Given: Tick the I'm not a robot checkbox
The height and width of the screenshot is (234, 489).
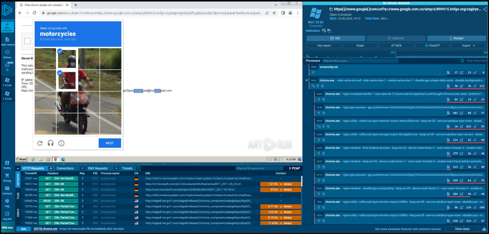Looking at the screenshot, I should point(28,41).
